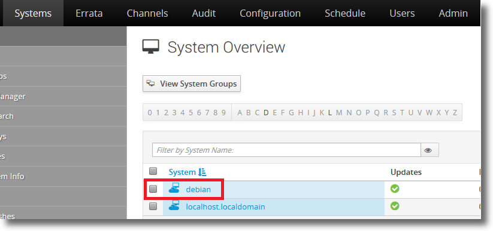Image resolution: width=493 pixels, height=231 pixels.
Task: Select digit 0 in alphabet bar
Action: [x=150, y=113]
